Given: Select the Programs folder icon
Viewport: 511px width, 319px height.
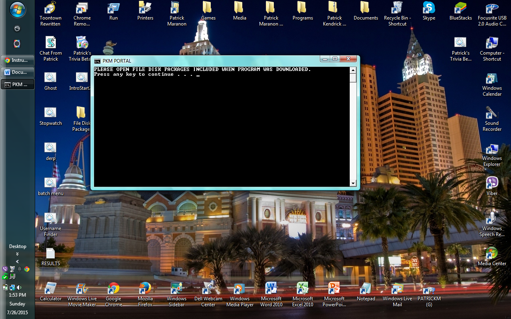Looking at the screenshot, I should (303, 11).
